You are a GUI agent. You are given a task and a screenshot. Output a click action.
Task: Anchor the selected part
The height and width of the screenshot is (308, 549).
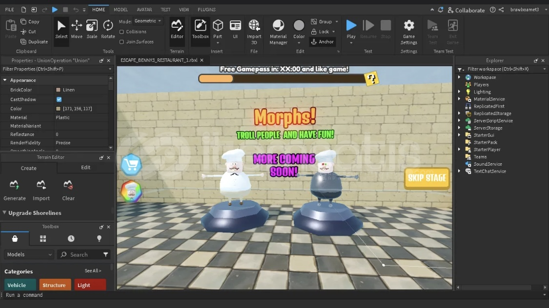point(323,42)
